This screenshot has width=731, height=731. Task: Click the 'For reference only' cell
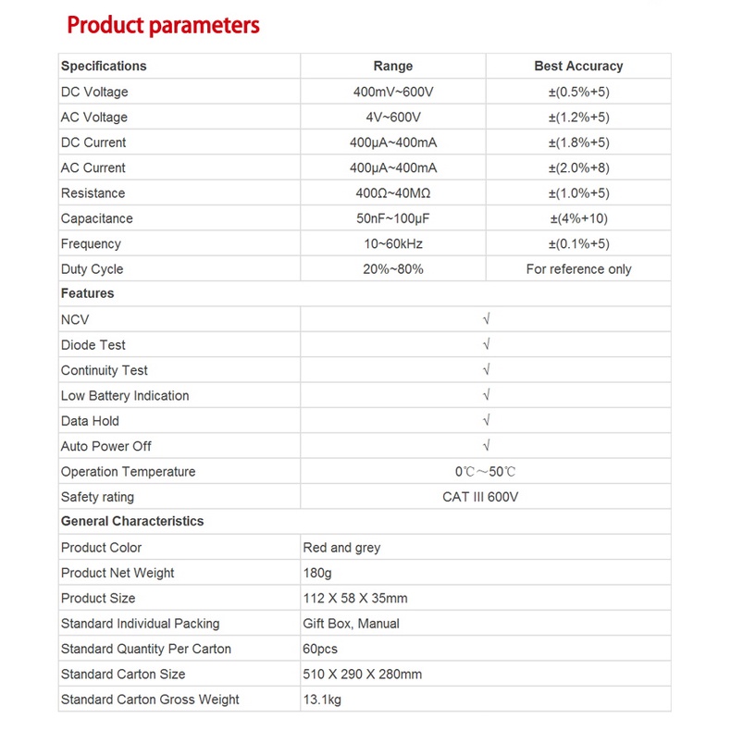(x=578, y=269)
